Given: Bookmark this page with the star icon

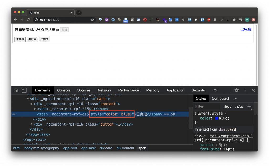Looking at the screenshot, I should [x=92, y=20].
